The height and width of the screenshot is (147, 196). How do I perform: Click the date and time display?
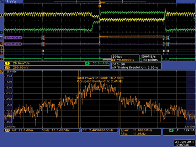point(184,143)
